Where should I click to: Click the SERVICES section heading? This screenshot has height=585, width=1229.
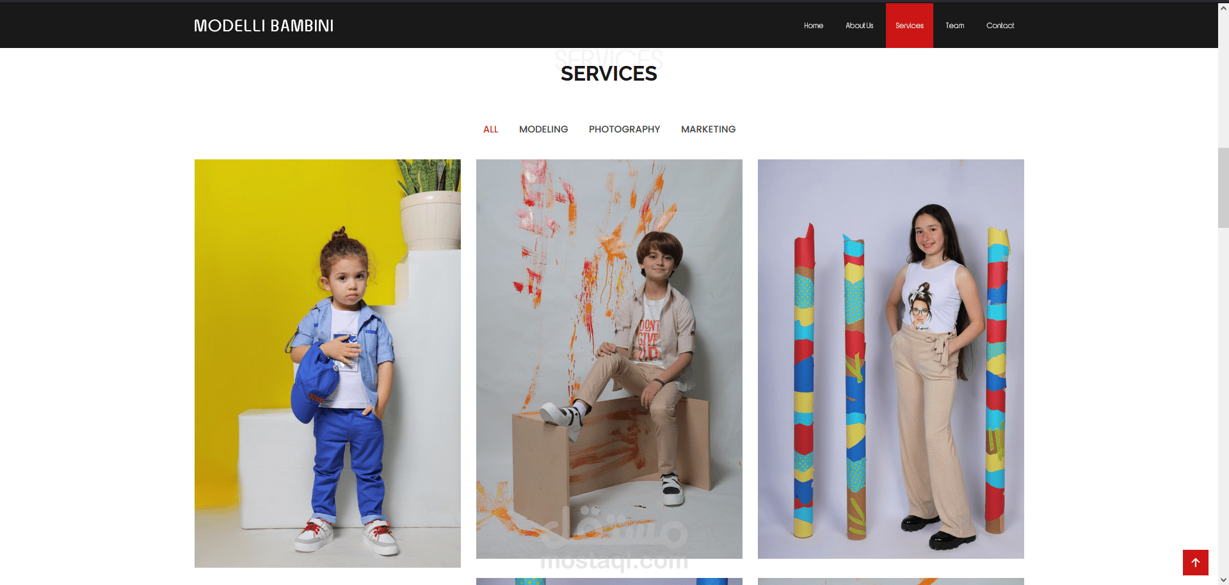click(609, 74)
